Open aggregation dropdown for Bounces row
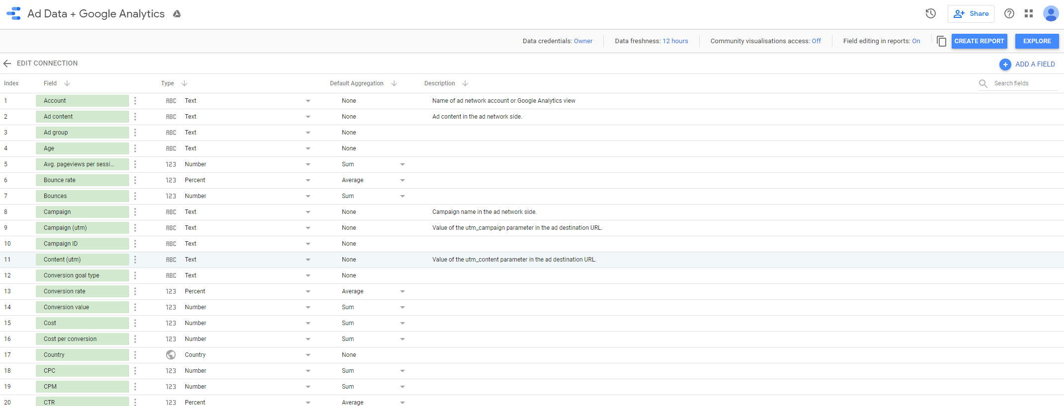 tap(403, 196)
